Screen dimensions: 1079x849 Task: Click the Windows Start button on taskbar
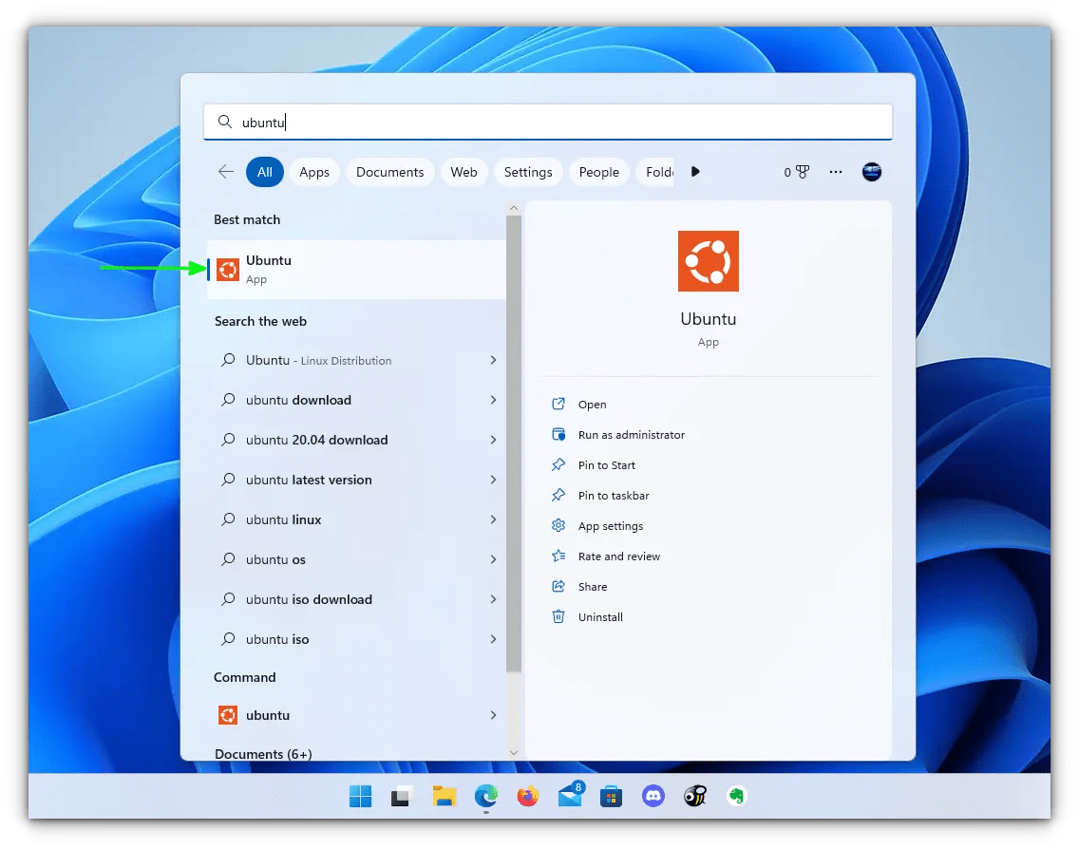coord(361,796)
